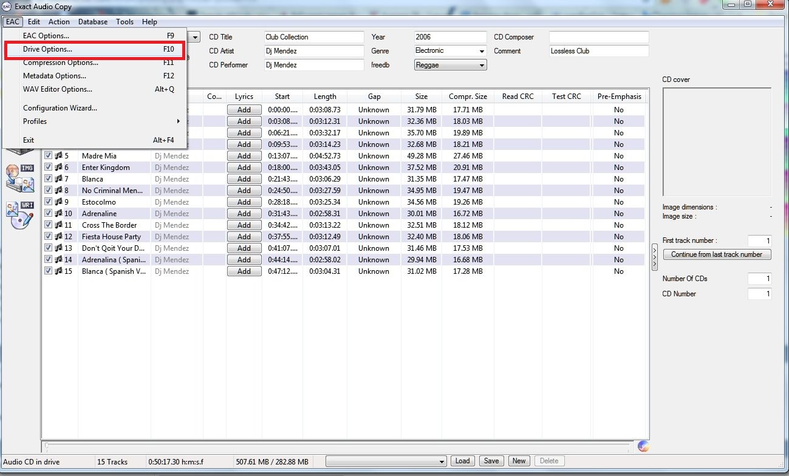The height and width of the screenshot is (476, 789).
Task: Click the First track number field
Action: [759, 241]
